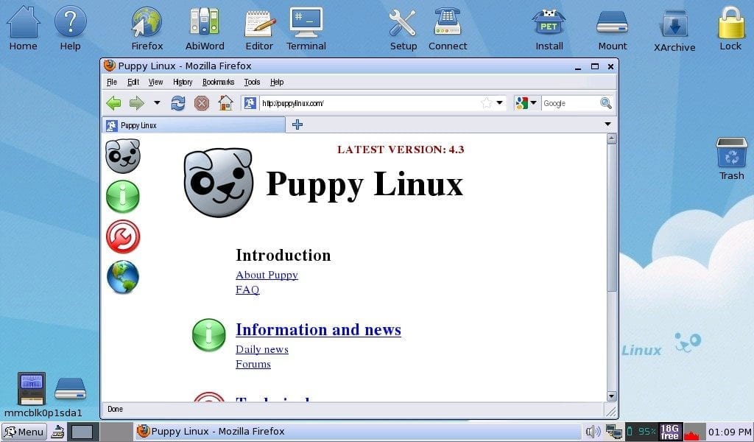This screenshot has width=754, height=442.
Task: Click the scrollbar down arrow
Action: [x=611, y=396]
